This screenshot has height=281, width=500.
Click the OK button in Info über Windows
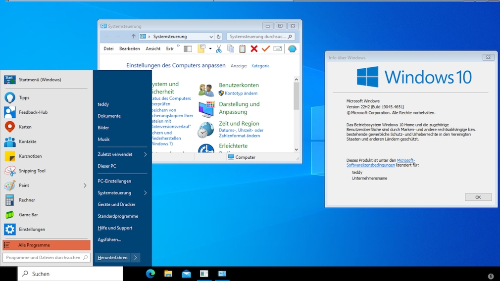tap(478, 197)
